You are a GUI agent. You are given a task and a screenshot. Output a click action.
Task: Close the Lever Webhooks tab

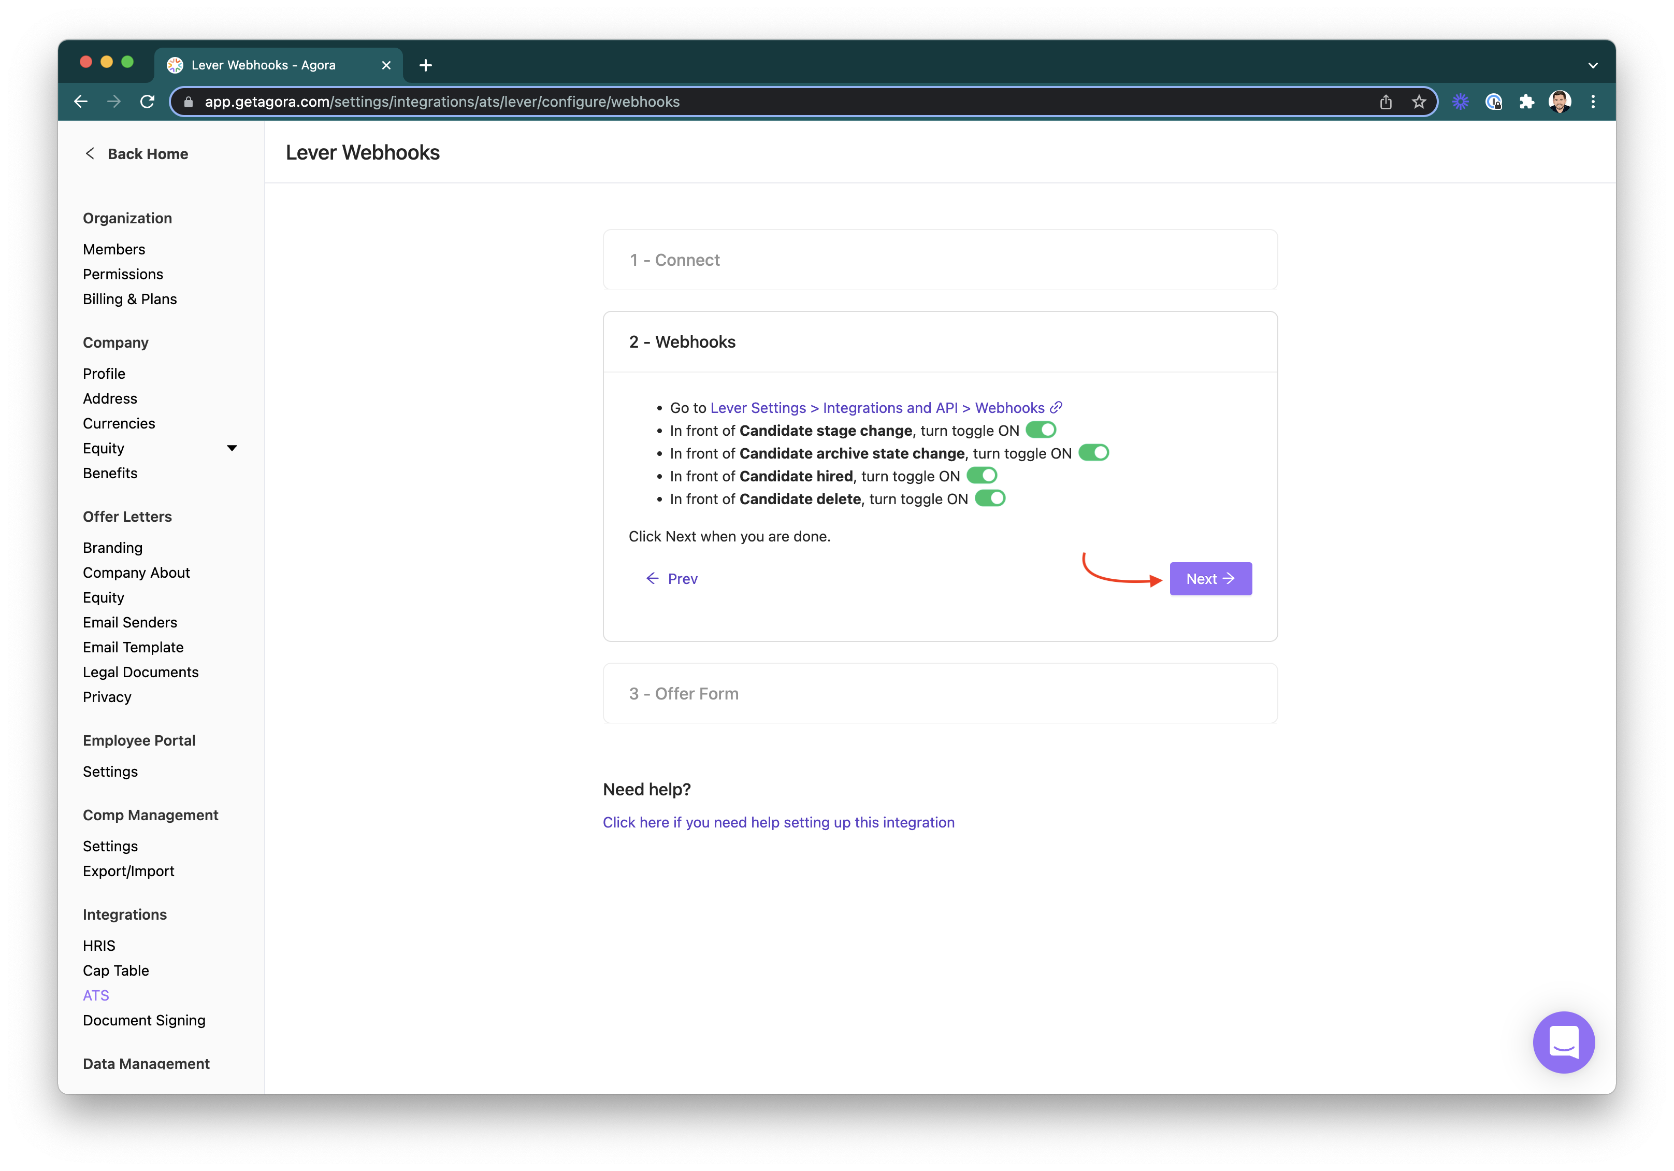click(x=386, y=66)
